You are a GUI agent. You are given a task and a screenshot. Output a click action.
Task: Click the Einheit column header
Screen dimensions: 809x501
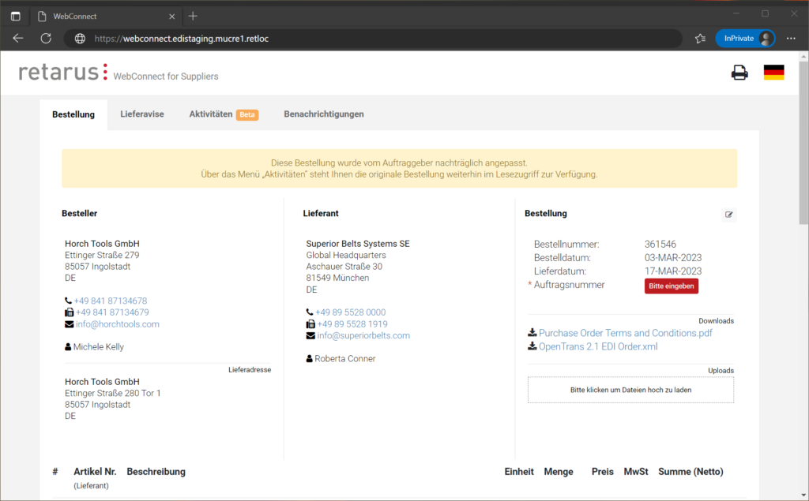(x=519, y=472)
